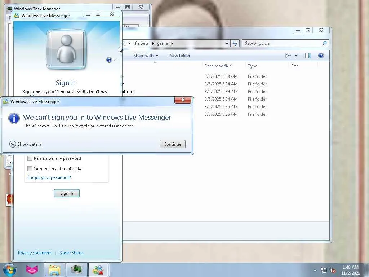Sort by the Type column header
Image resolution: width=369 pixels, height=277 pixels.
253,66
